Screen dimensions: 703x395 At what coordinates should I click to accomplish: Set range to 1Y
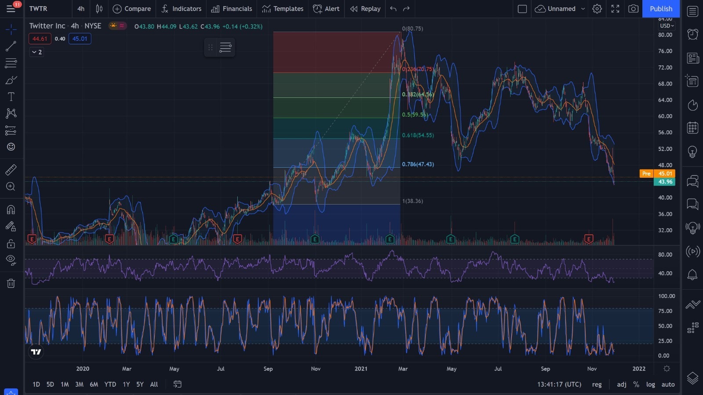click(x=126, y=384)
